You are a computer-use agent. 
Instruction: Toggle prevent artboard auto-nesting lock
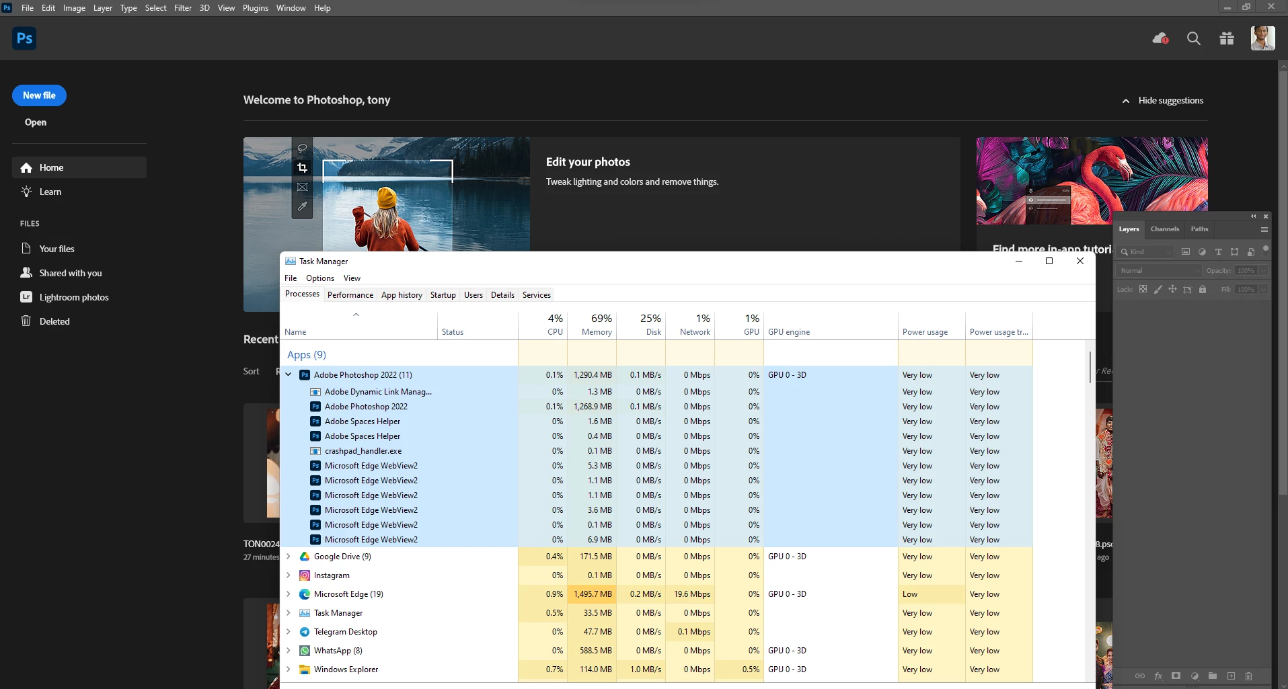[x=1188, y=289]
